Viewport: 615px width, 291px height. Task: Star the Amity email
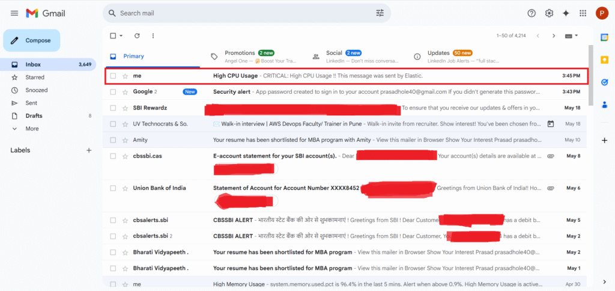click(x=125, y=140)
